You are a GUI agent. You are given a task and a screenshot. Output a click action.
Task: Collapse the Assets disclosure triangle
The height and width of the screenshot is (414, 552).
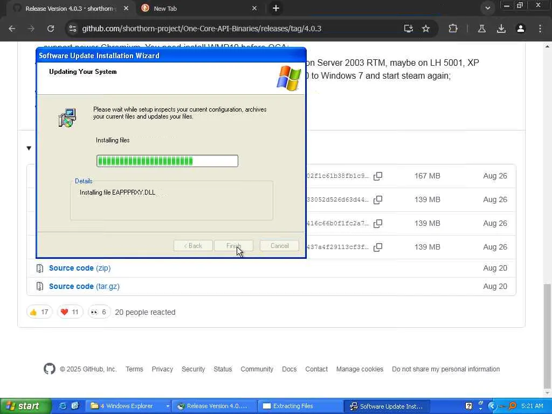pyautogui.click(x=29, y=148)
